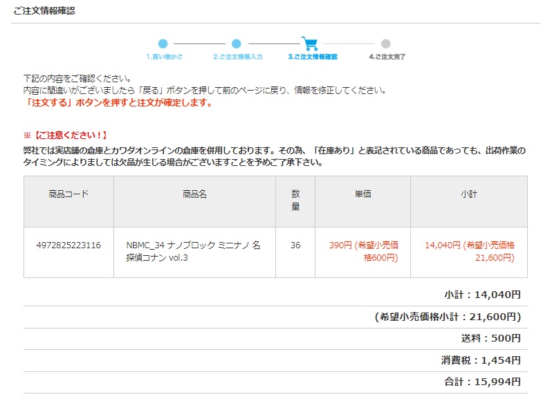Click the blue shopping cart icon
Viewport: 559px width, 408px height.
tap(310, 44)
